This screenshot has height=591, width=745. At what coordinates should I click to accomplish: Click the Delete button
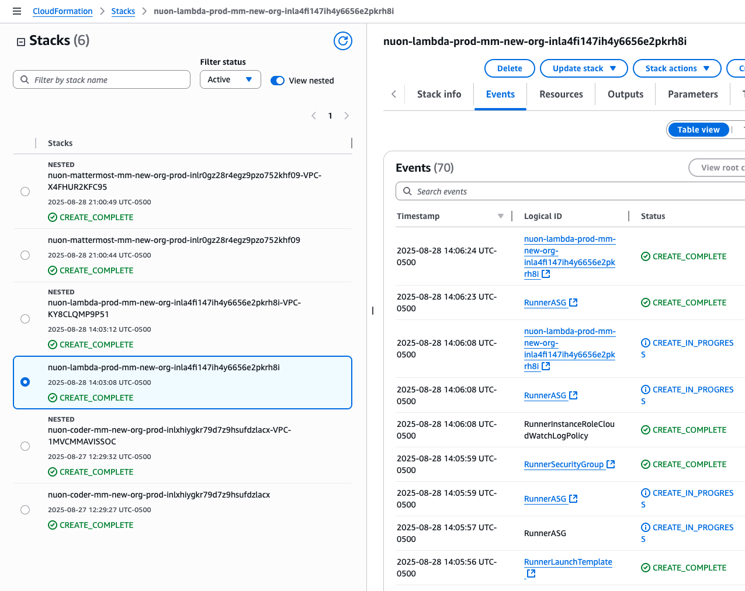tap(510, 68)
